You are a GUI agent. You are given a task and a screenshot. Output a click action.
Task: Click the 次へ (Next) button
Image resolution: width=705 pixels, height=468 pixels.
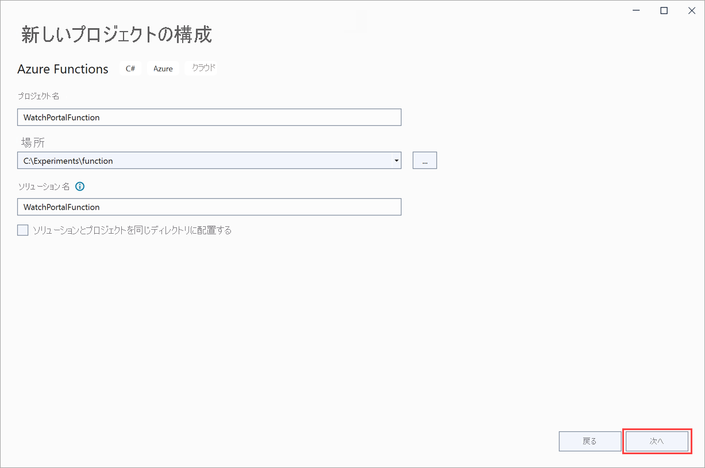point(657,441)
